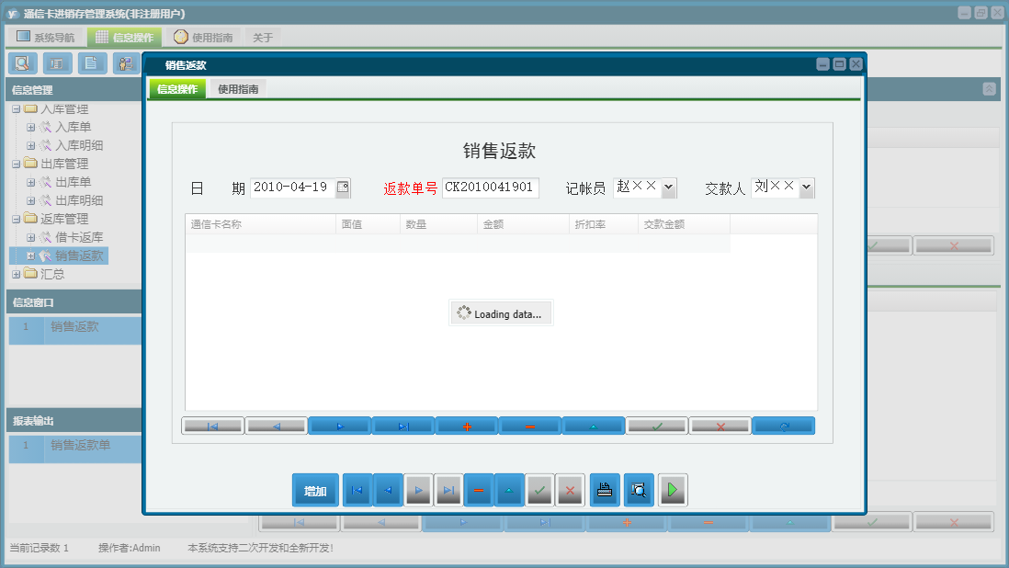The image size is (1009, 568).
Task: Click the print icon below the returns grid
Action: (605, 490)
